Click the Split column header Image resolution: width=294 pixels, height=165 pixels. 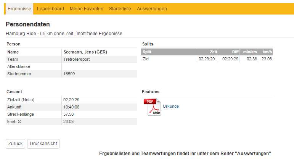tap(147, 52)
